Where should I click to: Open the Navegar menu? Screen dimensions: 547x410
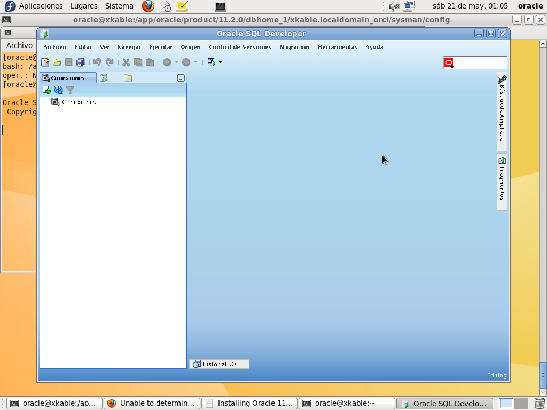tap(129, 47)
